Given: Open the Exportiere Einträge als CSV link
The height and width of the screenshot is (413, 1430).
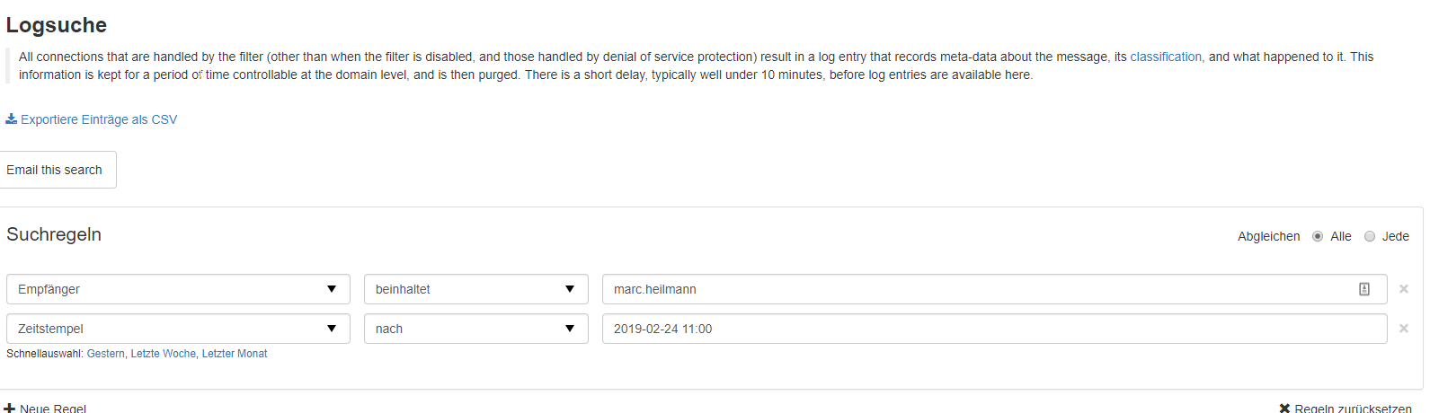Looking at the screenshot, I should pyautogui.click(x=99, y=119).
